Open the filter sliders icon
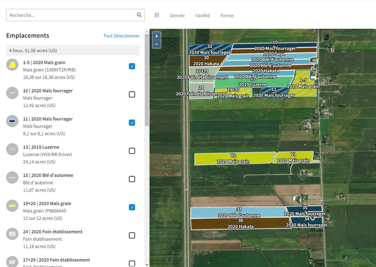 click(157, 15)
